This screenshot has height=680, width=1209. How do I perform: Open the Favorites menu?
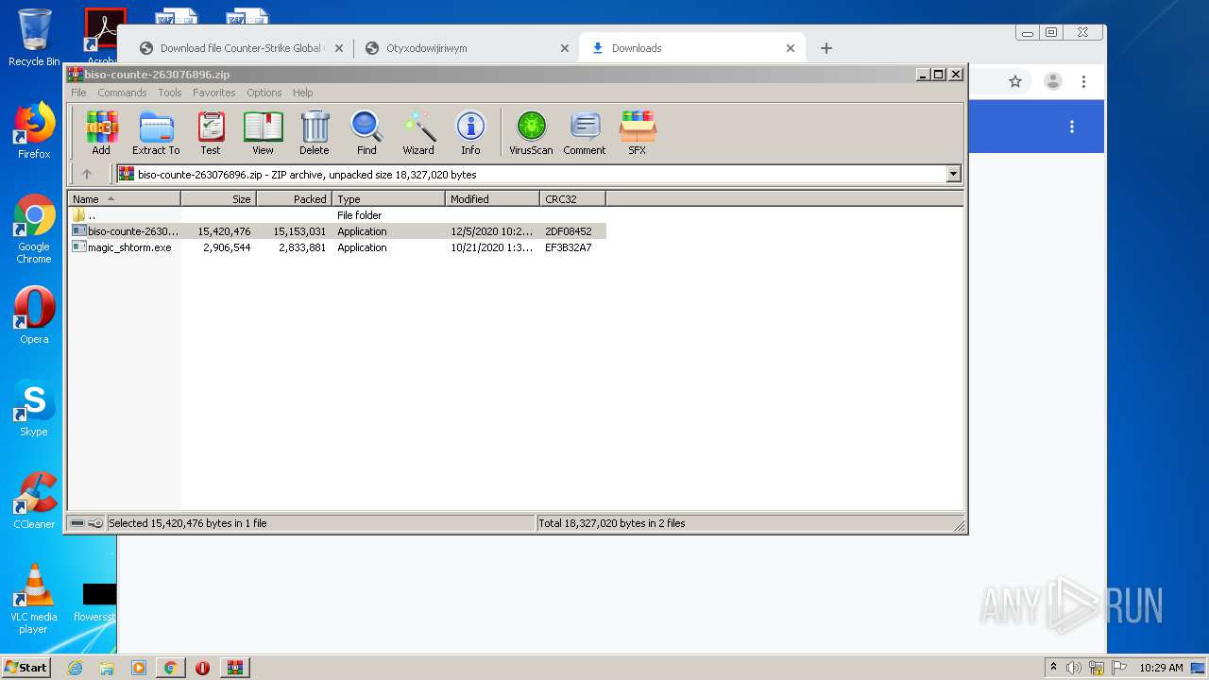pos(214,93)
